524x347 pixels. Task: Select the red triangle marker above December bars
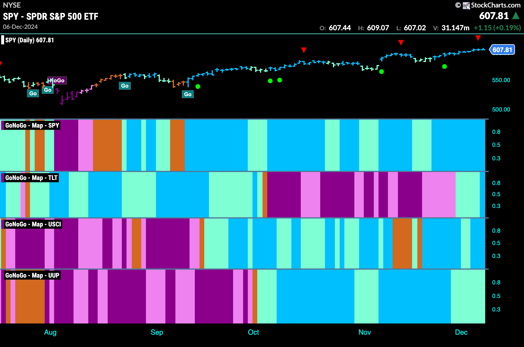[478, 38]
